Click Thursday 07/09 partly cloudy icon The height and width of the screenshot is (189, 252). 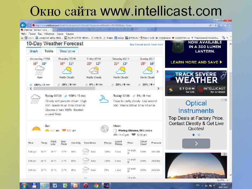[67, 70]
